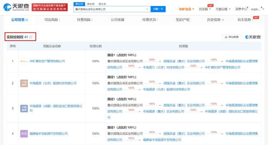Switch to the 经营状况 tab
Image resolution: width=268 pixels, height=145 pixels.
pos(150,20)
